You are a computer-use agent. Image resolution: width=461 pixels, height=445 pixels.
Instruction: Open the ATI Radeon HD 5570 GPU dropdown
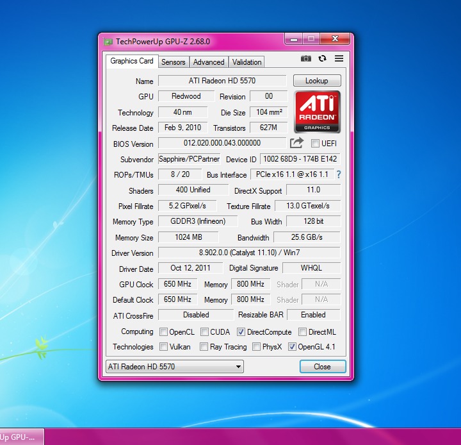coord(175,367)
